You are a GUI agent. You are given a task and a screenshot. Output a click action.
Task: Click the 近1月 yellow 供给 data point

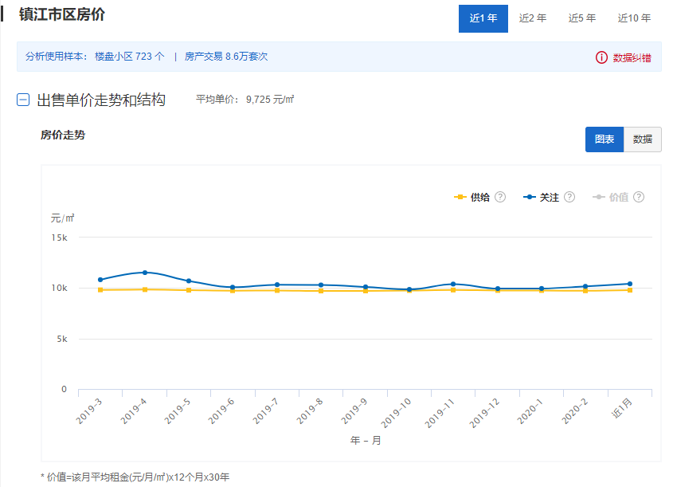[630, 290]
